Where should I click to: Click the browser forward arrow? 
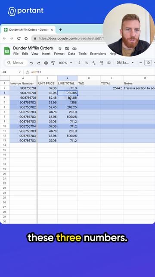tap(12, 39)
